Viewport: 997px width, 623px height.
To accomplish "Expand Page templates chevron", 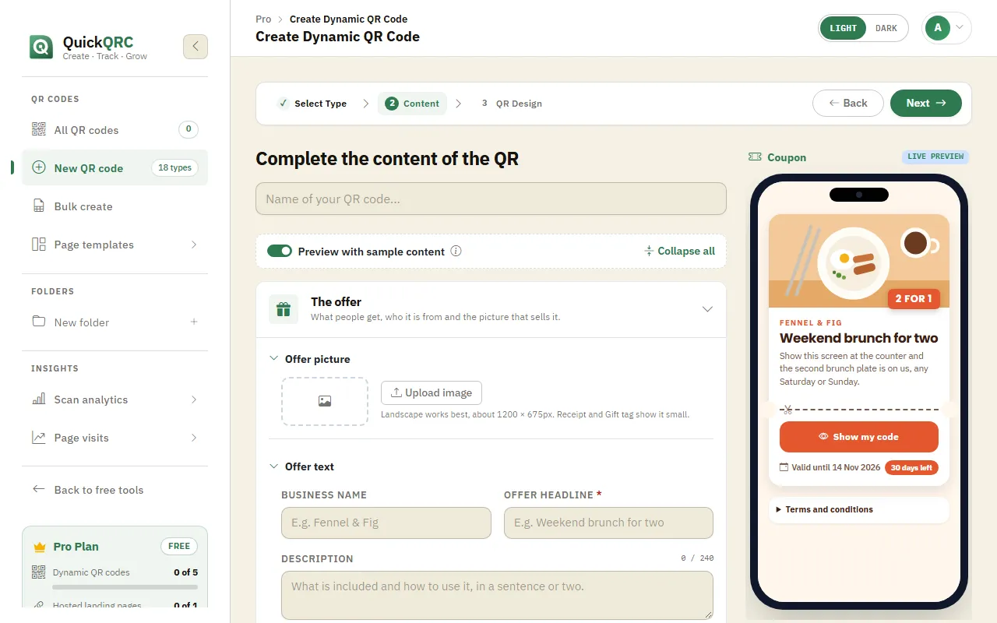I will click(x=194, y=245).
